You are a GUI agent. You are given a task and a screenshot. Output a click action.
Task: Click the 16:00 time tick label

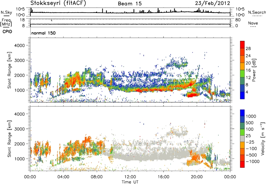click(163, 177)
